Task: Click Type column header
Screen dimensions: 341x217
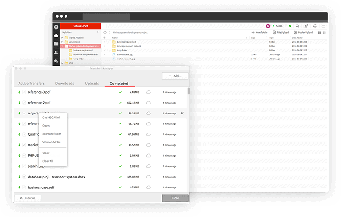Action: tap(271, 38)
